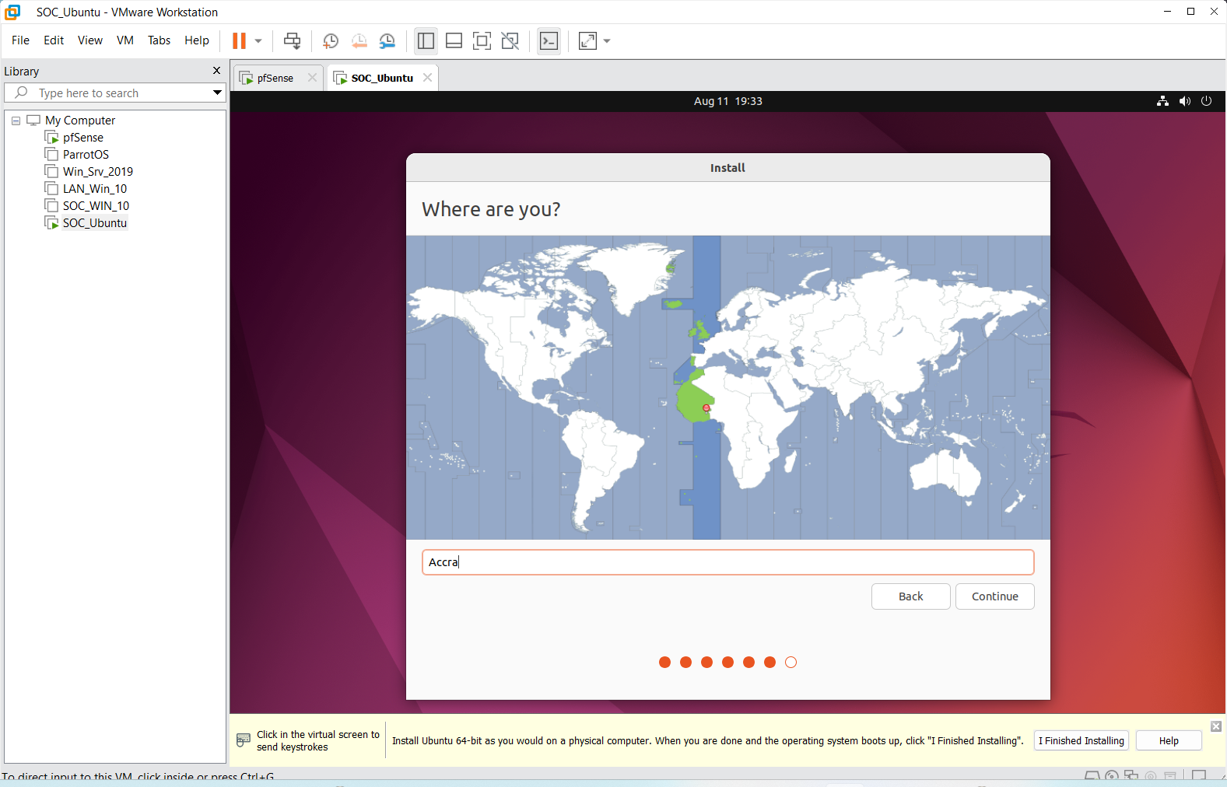Select Win_Srv_2019 in the library
1227x787 pixels.
click(x=97, y=172)
